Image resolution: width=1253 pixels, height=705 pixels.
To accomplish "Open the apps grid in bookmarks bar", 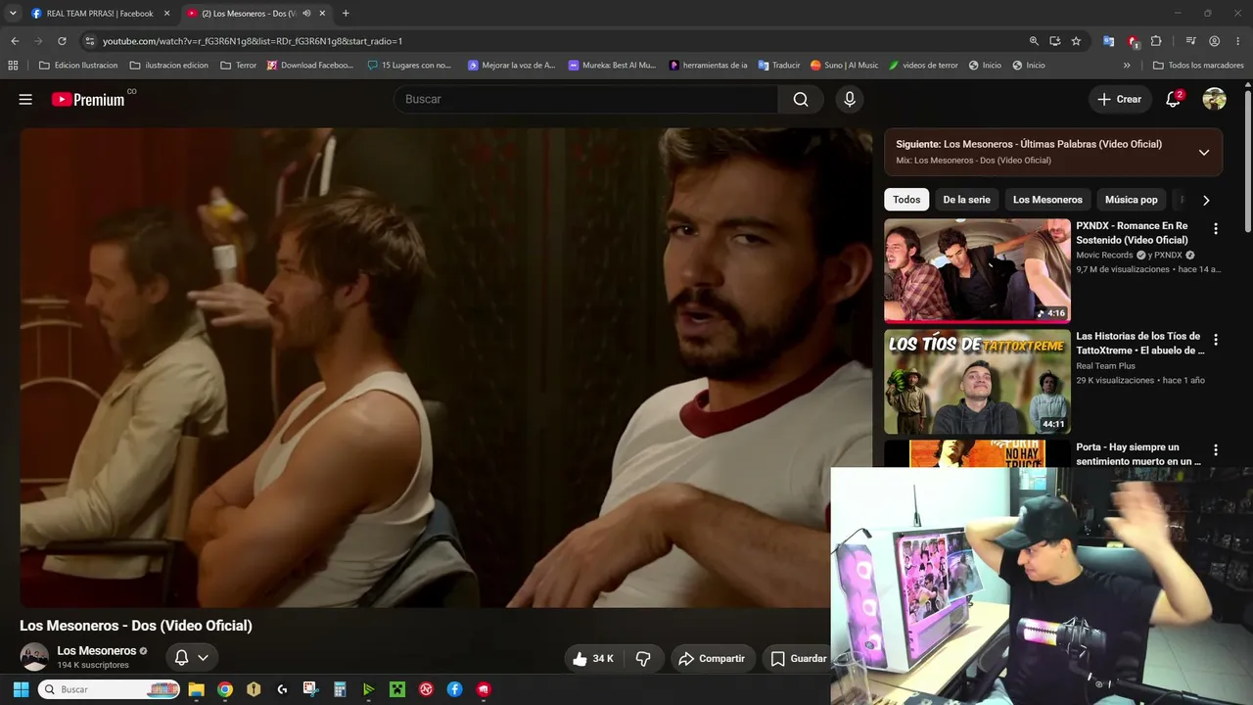I will pyautogui.click(x=13, y=66).
